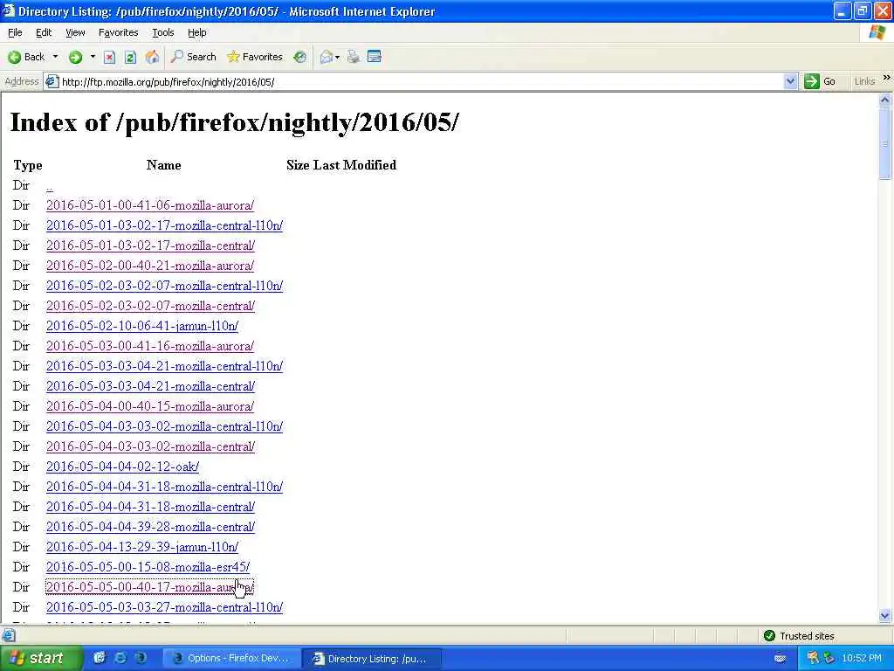Viewport: 894px width, 671px height.
Task: Click the taskbar clock showing 10:52 PM
Action: click(862, 658)
